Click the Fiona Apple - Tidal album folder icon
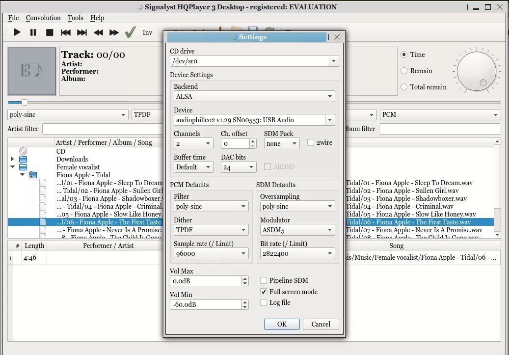The image size is (509, 355). coord(33,175)
